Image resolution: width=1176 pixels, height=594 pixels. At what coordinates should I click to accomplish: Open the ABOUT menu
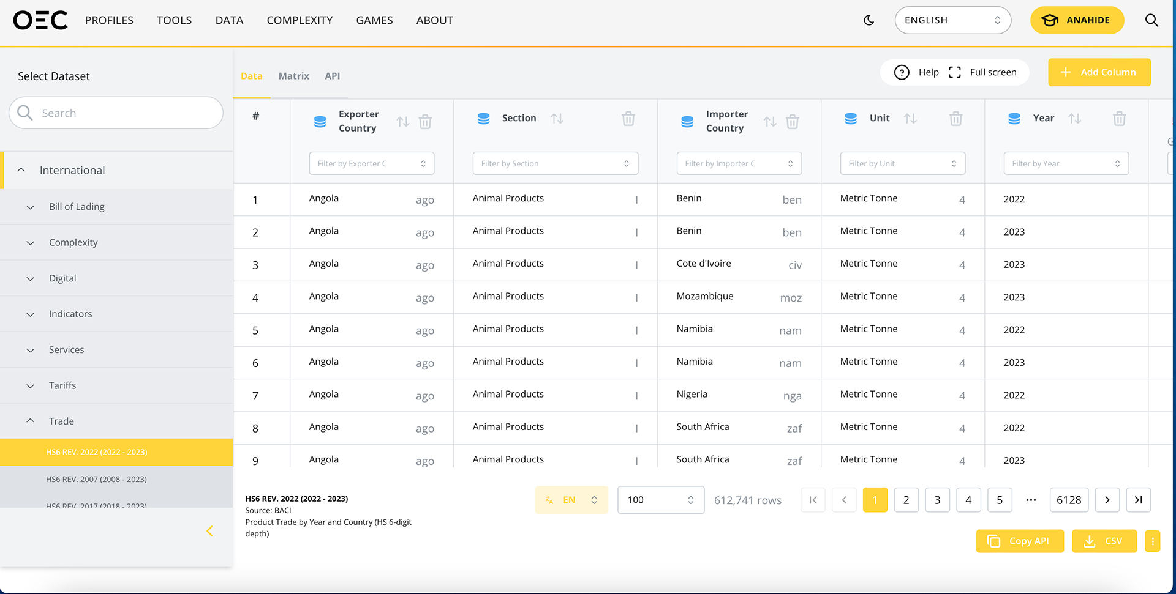click(434, 20)
